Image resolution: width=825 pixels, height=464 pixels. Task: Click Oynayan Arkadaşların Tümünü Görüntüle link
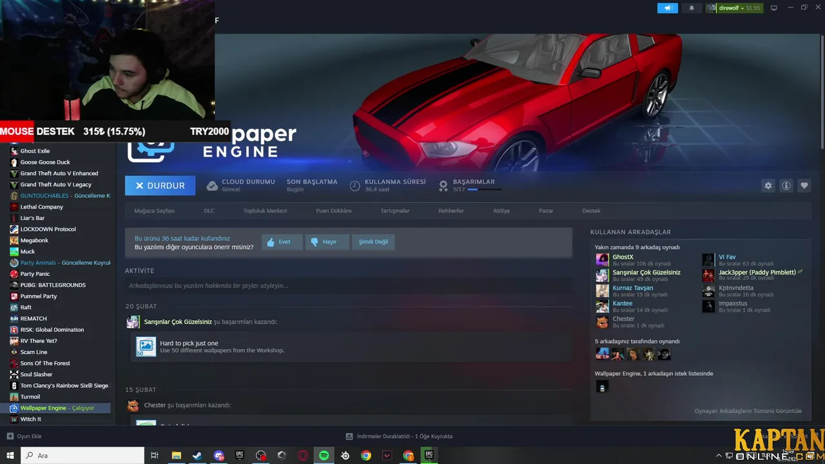(x=748, y=411)
